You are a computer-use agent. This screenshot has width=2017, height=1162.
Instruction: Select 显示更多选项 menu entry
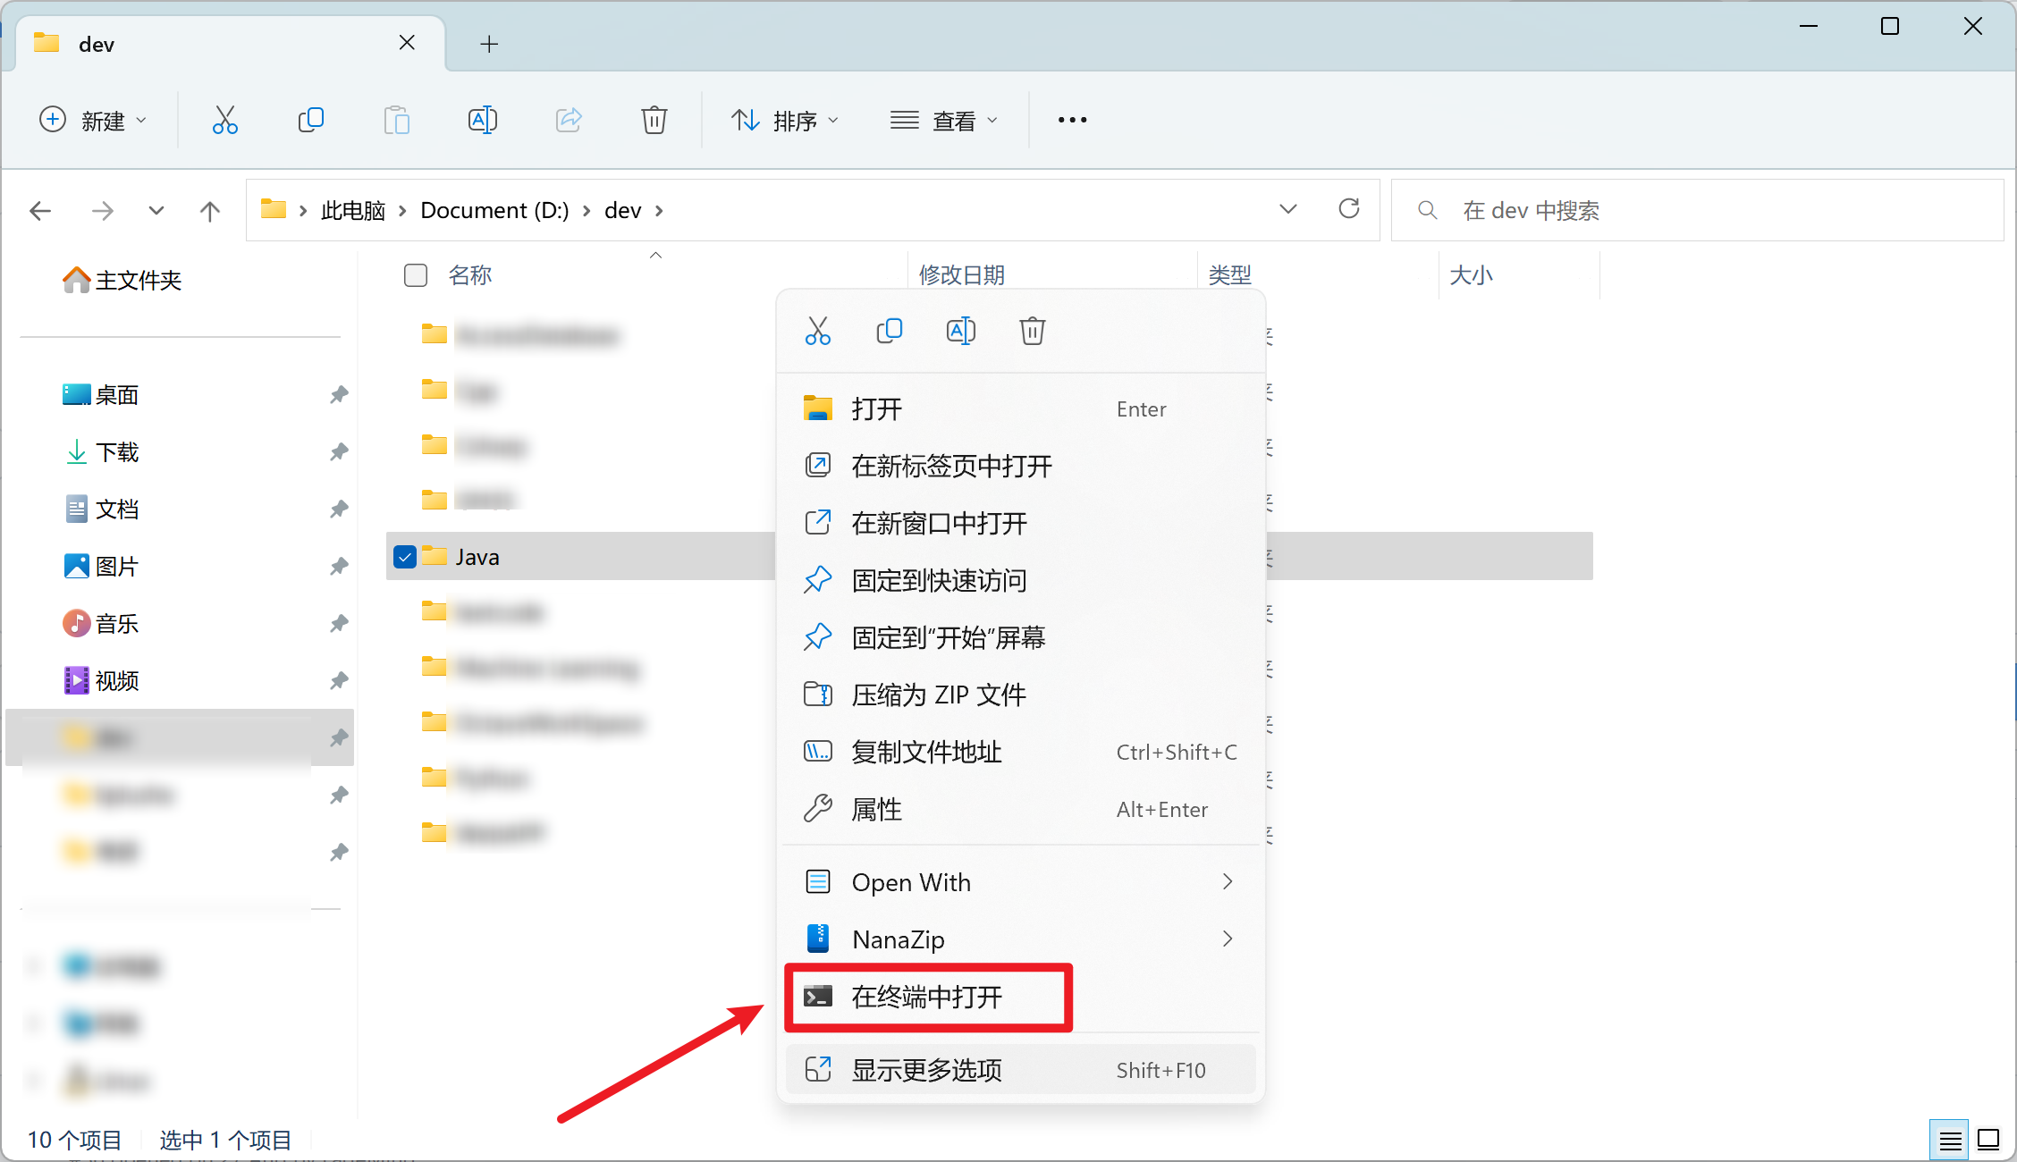pyautogui.click(x=1020, y=1070)
